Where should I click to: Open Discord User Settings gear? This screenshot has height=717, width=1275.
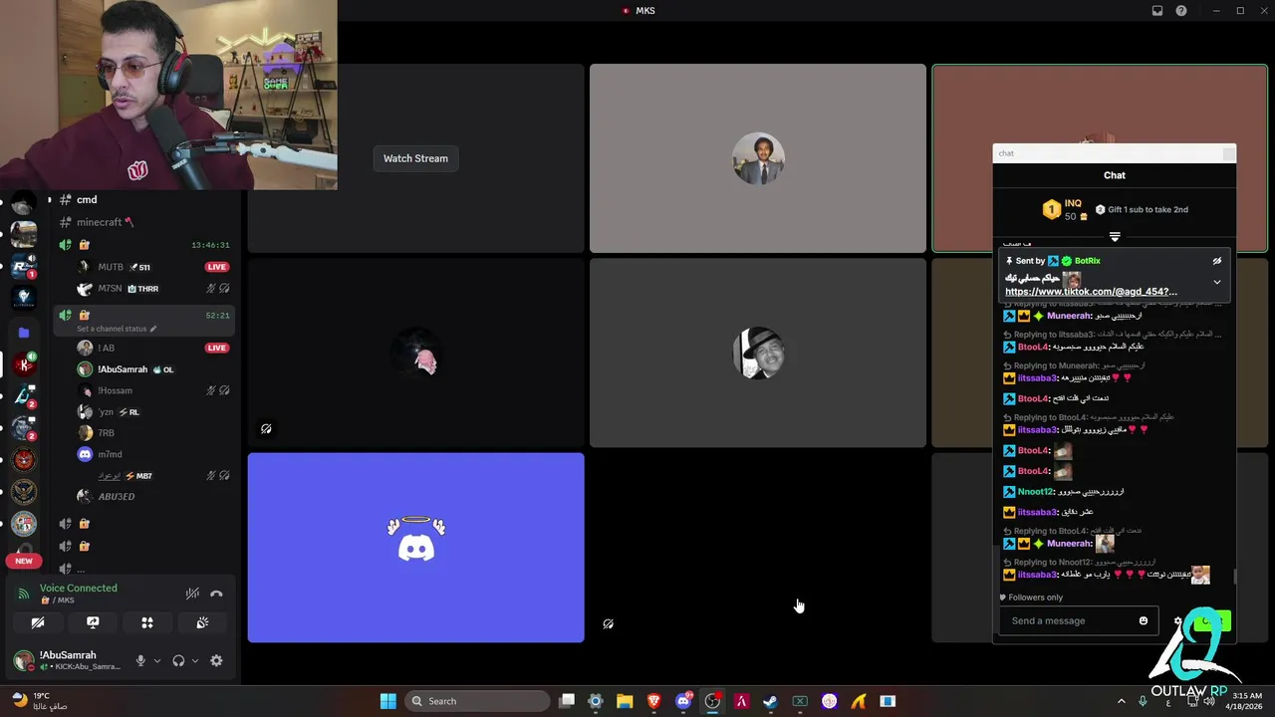(x=216, y=660)
